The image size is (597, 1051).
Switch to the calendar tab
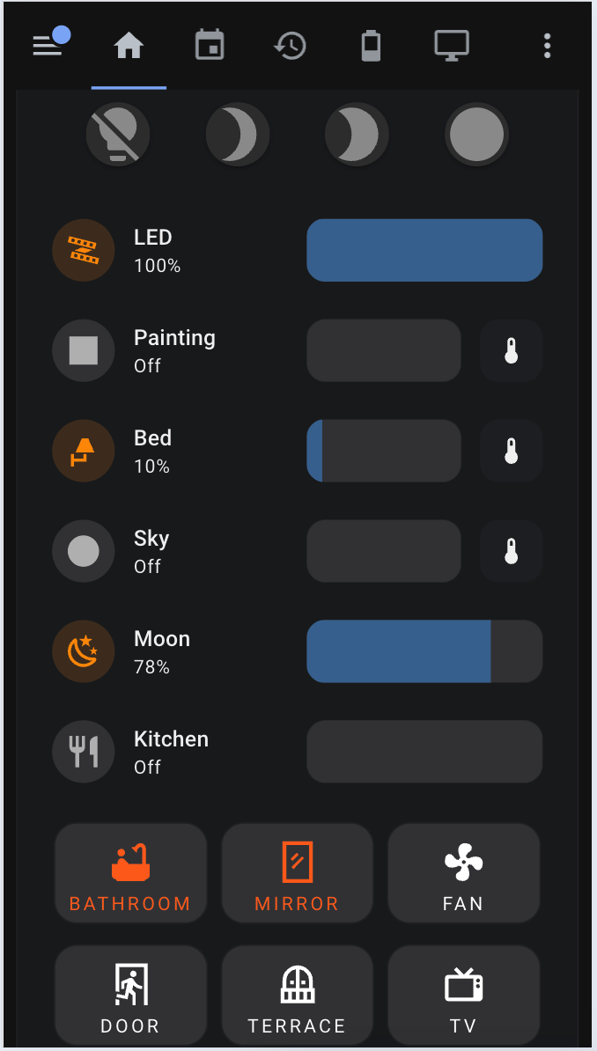coord(210,46)
